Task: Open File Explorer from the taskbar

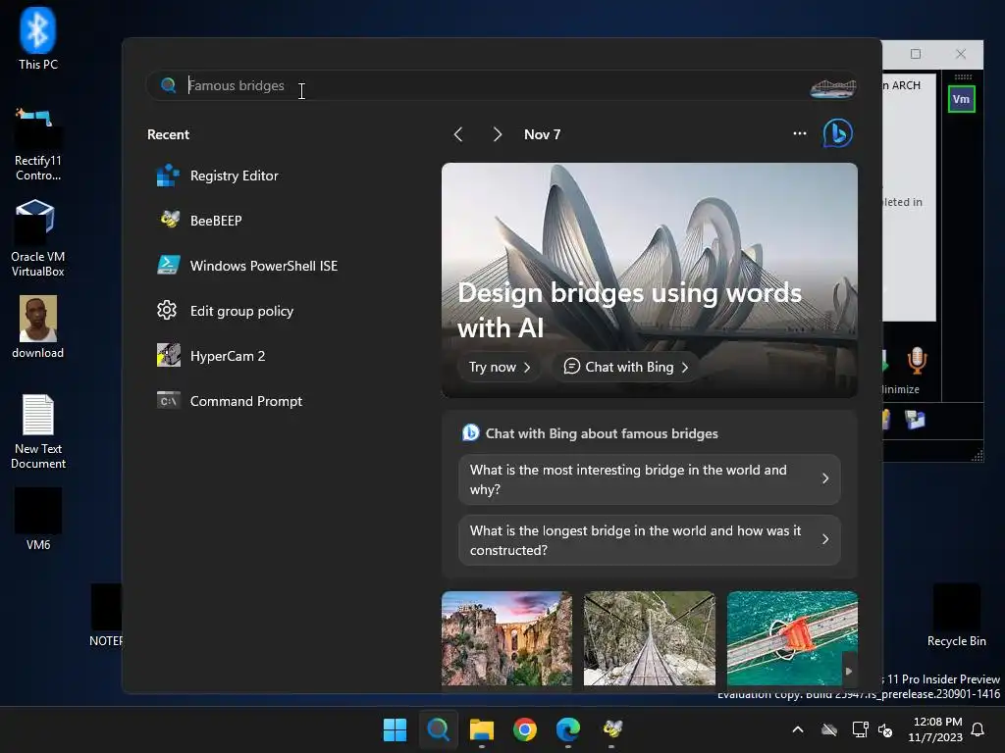Action: point(481,729)
